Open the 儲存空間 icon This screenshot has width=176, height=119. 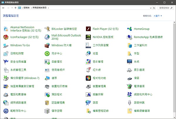[x=47, y=111]
